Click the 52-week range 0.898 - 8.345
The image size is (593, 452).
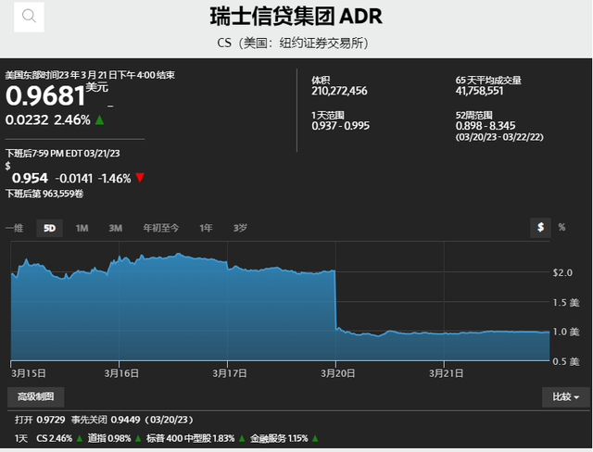point(486,126)
